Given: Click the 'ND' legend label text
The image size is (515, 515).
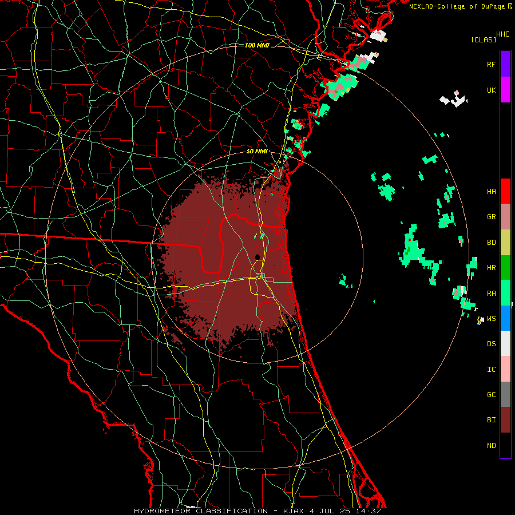Looking at the screenshot, I should (491, 445).
